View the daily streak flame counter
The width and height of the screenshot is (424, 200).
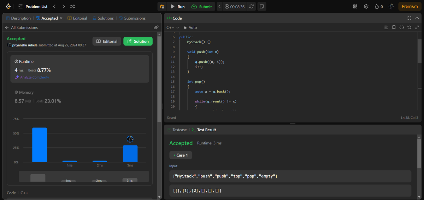pos(379,6)
